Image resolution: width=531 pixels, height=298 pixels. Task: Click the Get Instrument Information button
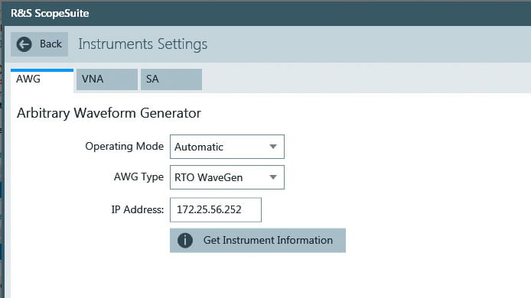tap(258, 241)
